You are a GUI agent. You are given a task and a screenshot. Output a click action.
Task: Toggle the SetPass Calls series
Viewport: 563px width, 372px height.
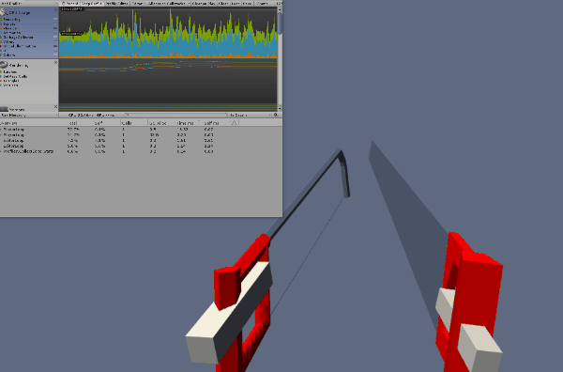pyautogui.click(x=14, y=76)
